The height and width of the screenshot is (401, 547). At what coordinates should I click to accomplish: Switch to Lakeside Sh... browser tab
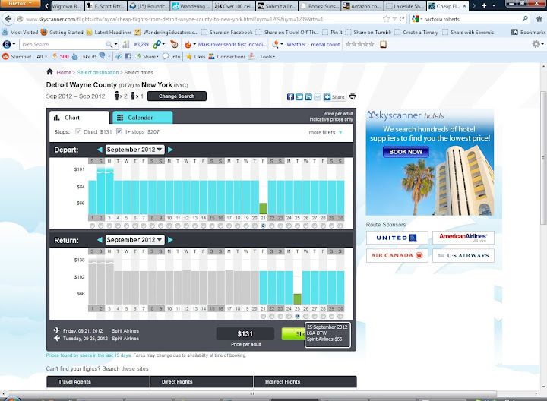[406, 6]
